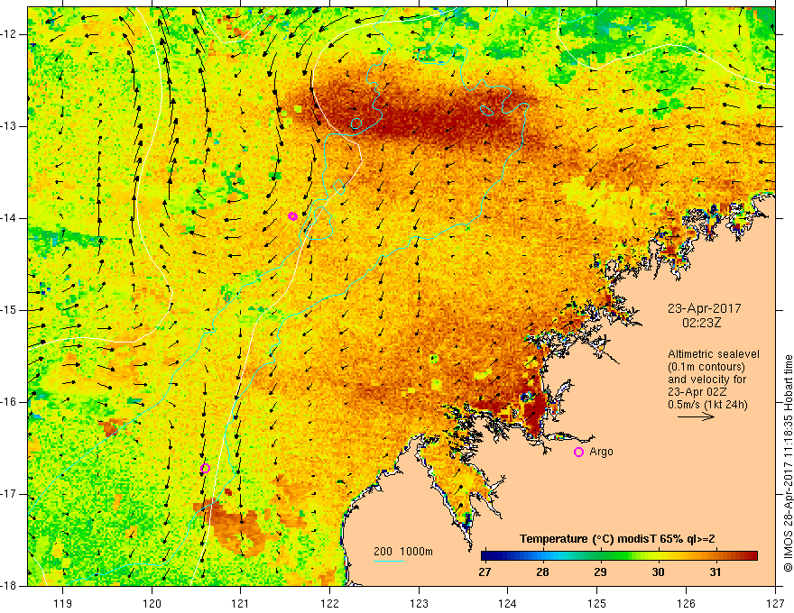Click the latitude axis label '-16'

pos(10,402)
